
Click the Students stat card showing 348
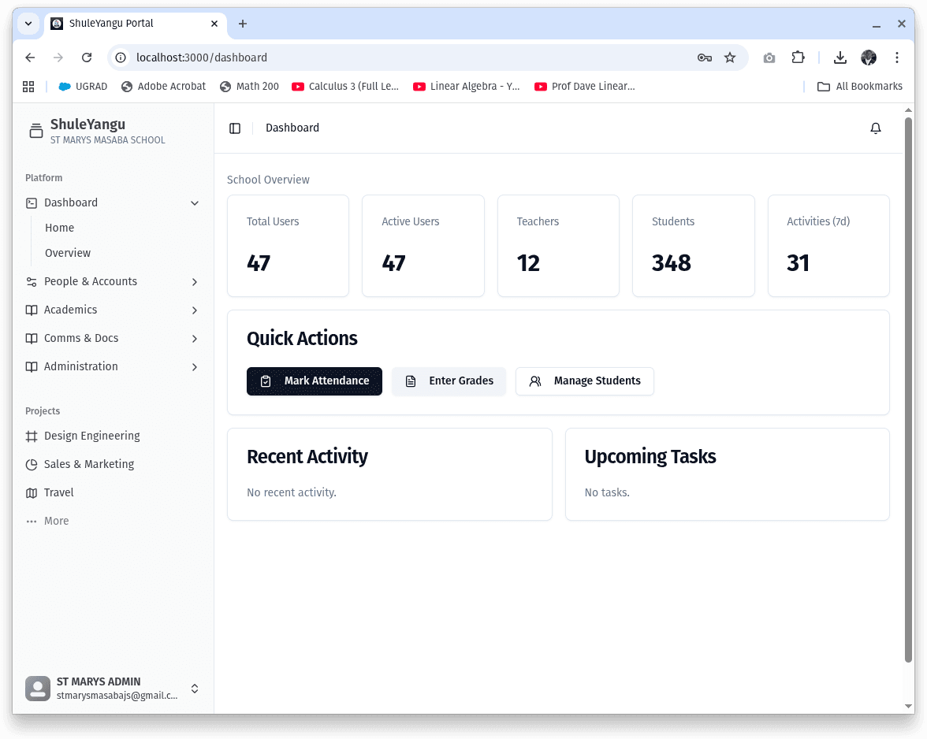click(693, 246)
